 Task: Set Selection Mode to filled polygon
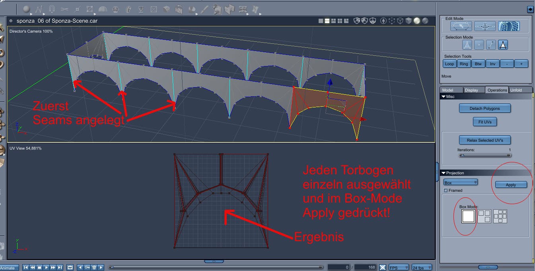(503, 45)
